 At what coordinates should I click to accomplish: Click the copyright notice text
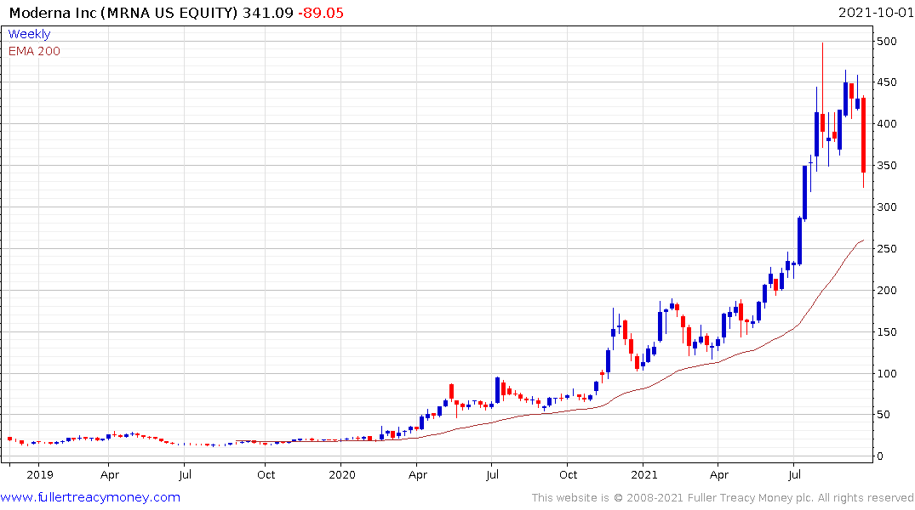[x=723, y=498]
